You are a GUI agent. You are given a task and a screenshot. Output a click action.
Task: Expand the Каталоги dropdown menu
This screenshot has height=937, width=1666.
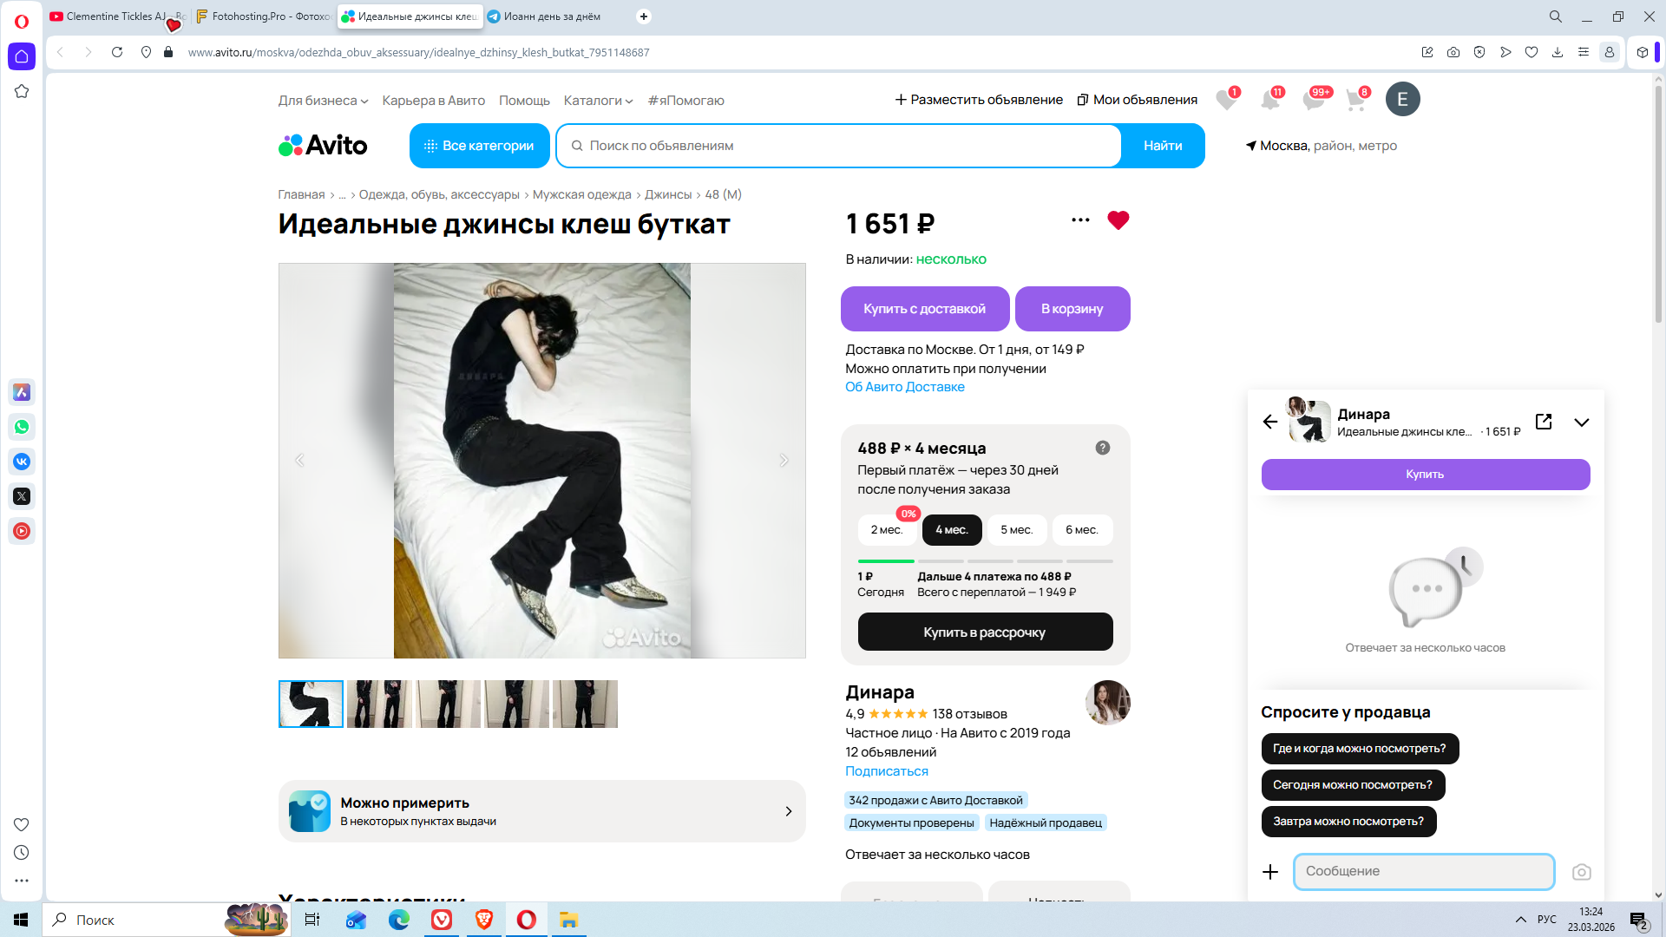[598, 101]
